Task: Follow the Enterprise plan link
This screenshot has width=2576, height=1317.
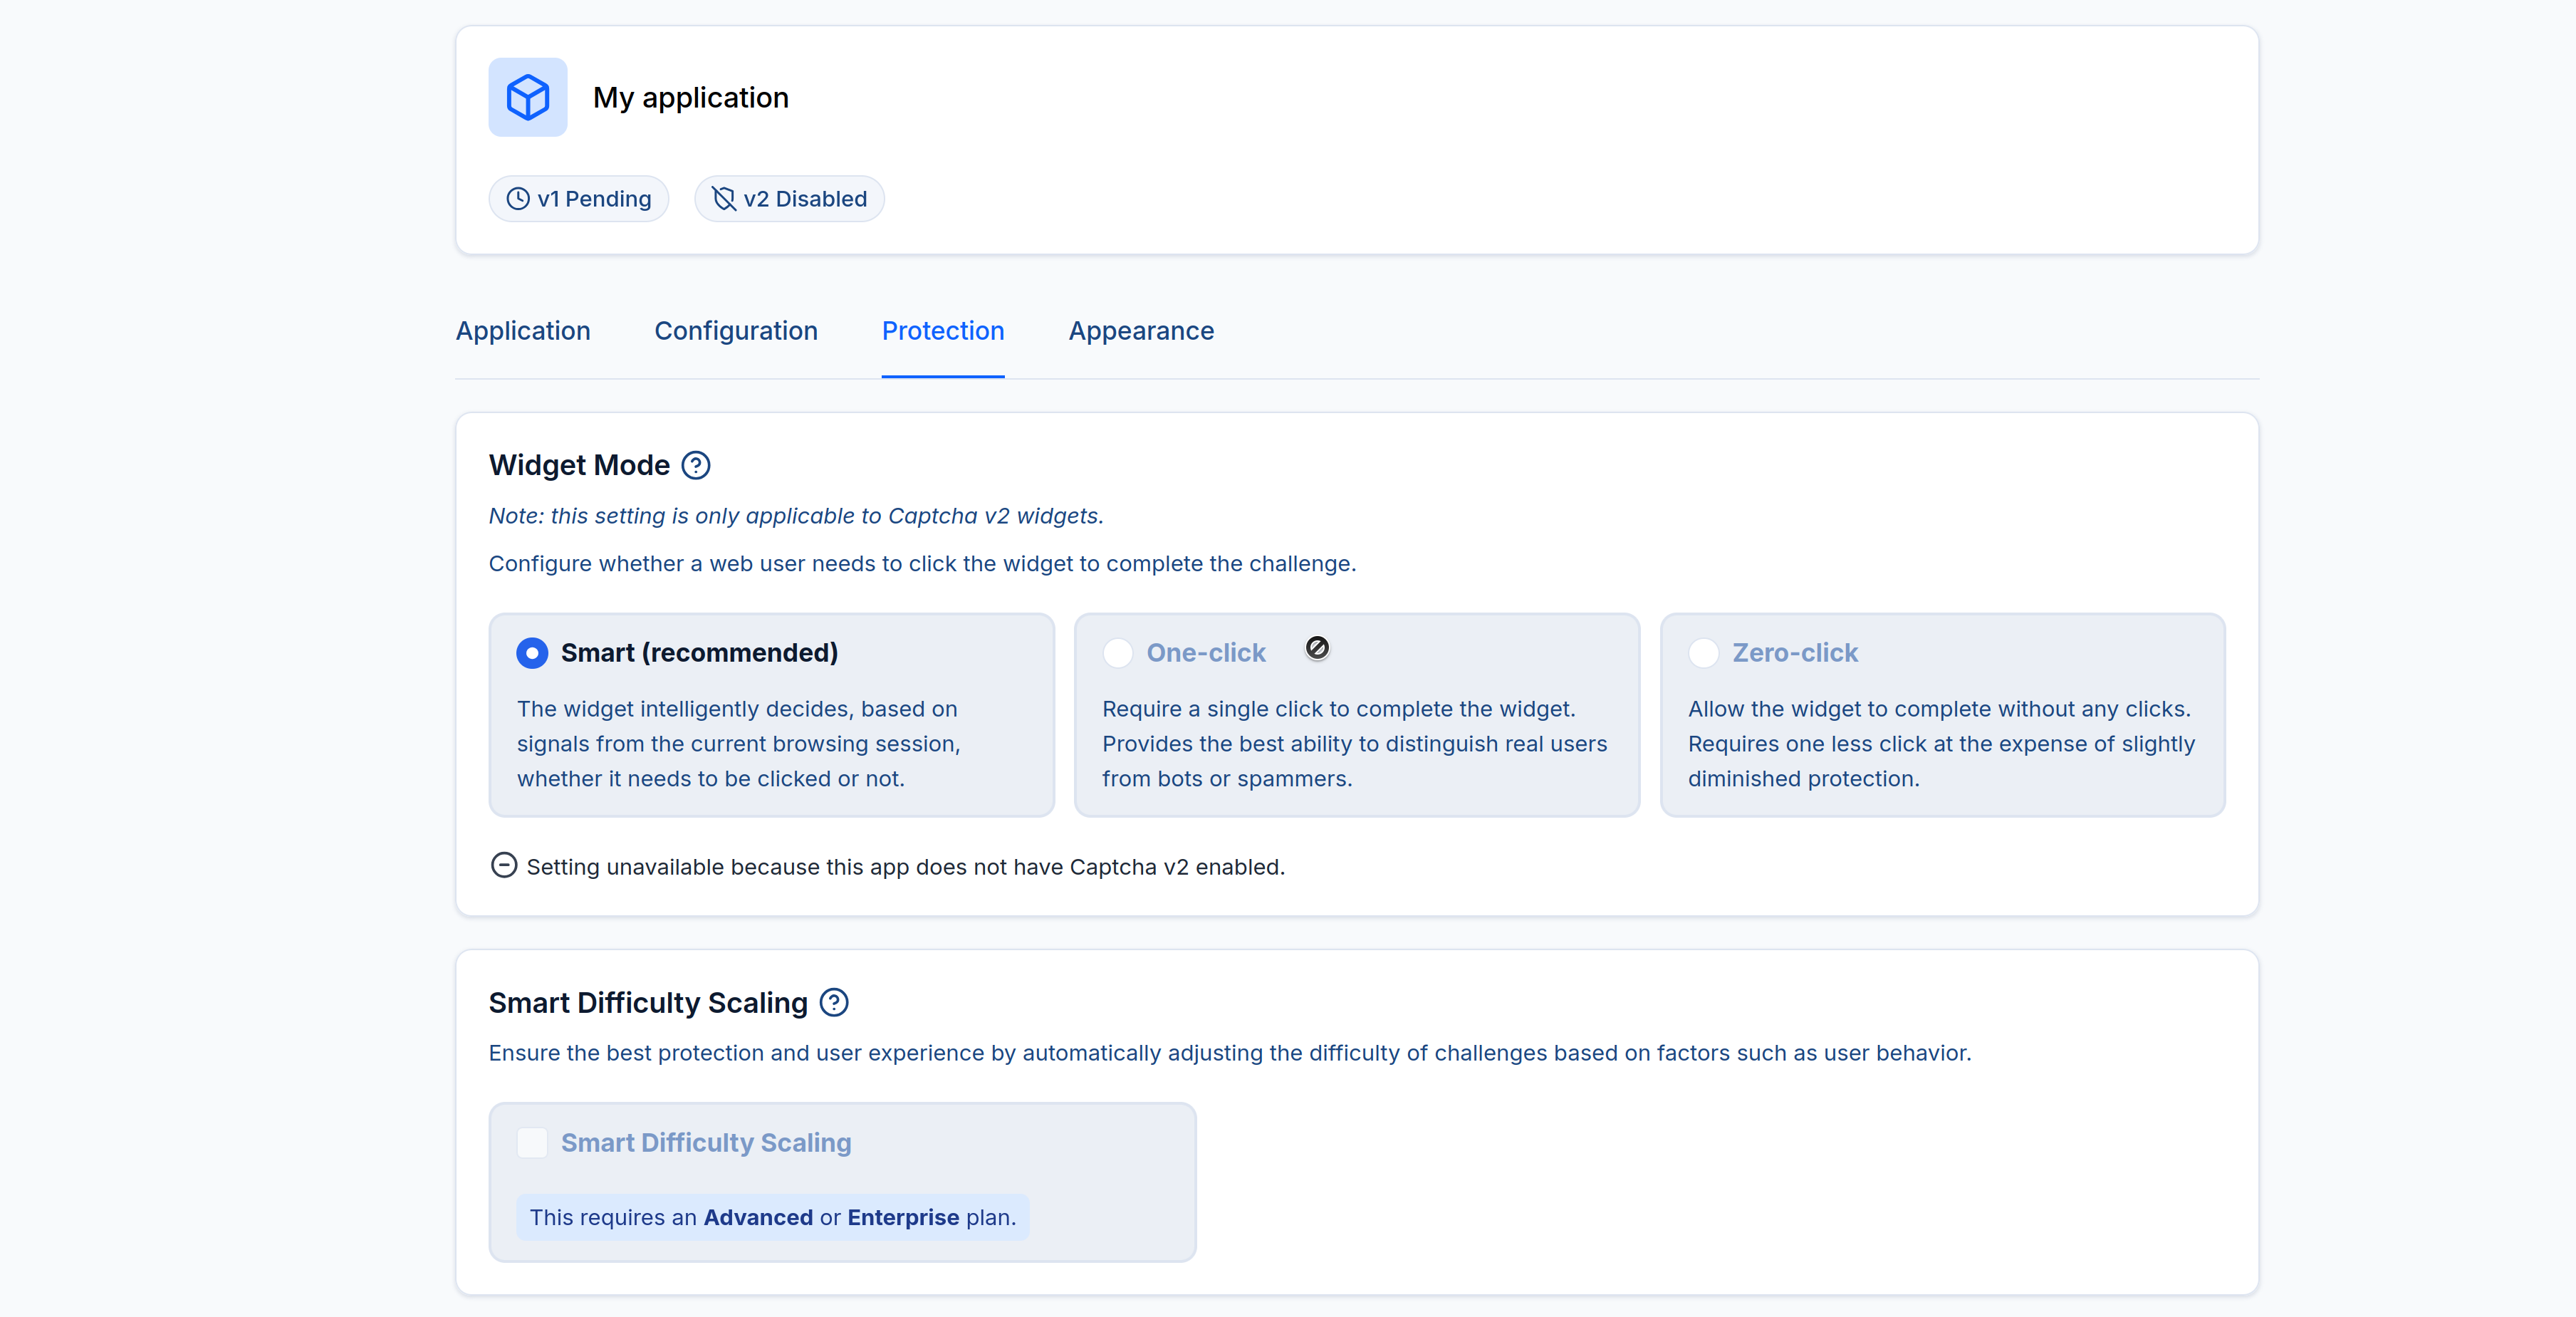Action: (903, 1218)
